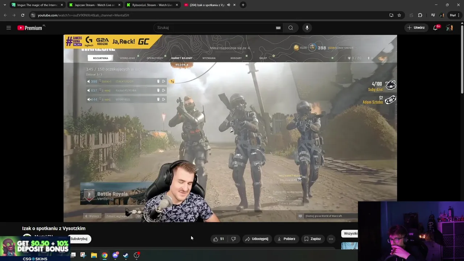464x261 pixels.
Task: Click the CSG Skins deposit bonus ad
Action: pos(35,248)
